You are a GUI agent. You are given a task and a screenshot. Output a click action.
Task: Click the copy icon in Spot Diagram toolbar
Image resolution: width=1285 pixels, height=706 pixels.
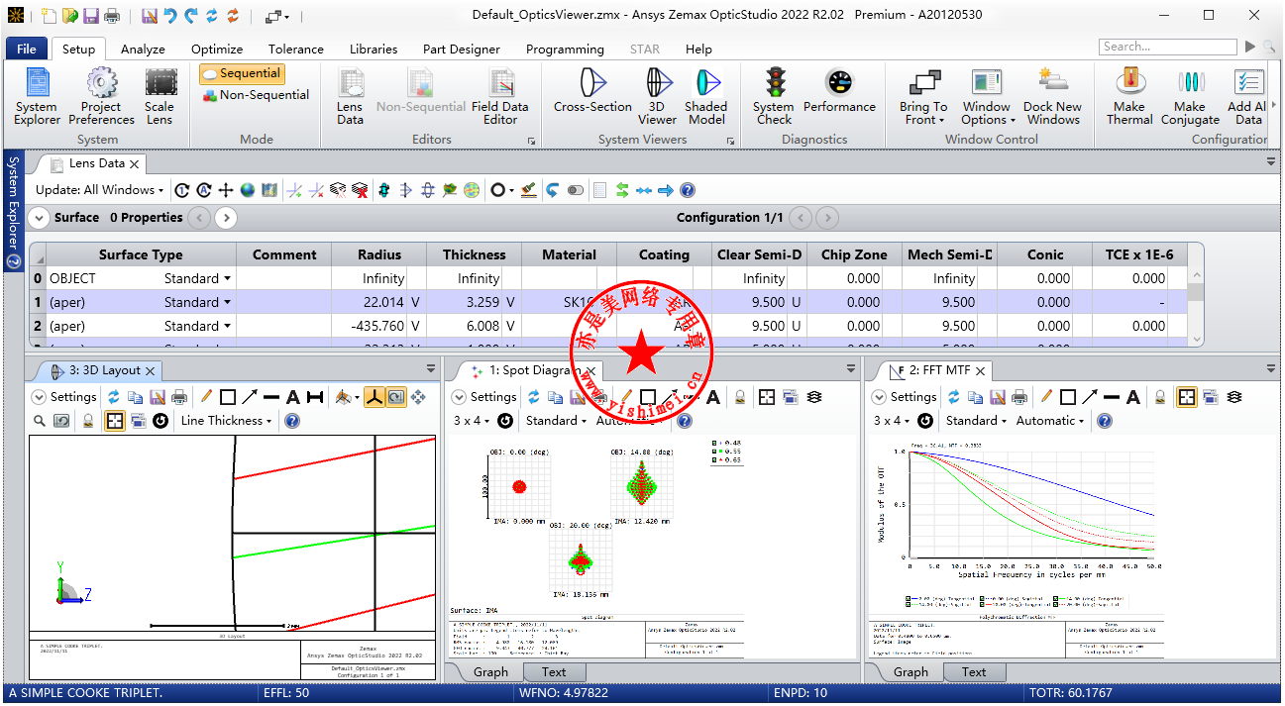point(556,397)
